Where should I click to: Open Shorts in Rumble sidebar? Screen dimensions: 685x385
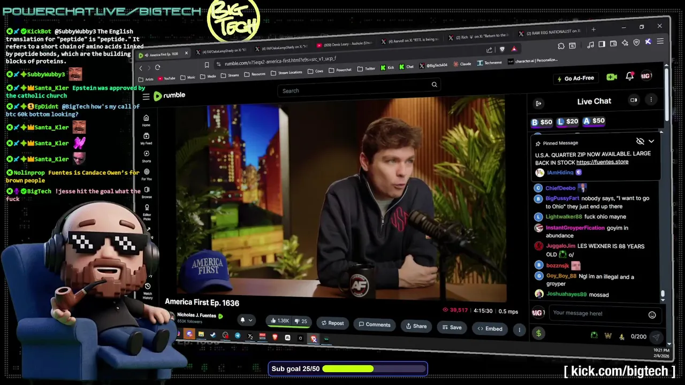[x=146, y=156]
